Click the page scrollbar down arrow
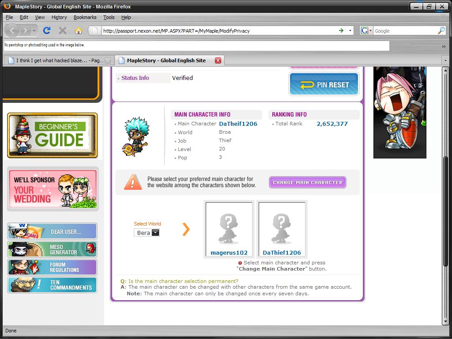This screenshot has height=339, width=452. click(445, 321)
